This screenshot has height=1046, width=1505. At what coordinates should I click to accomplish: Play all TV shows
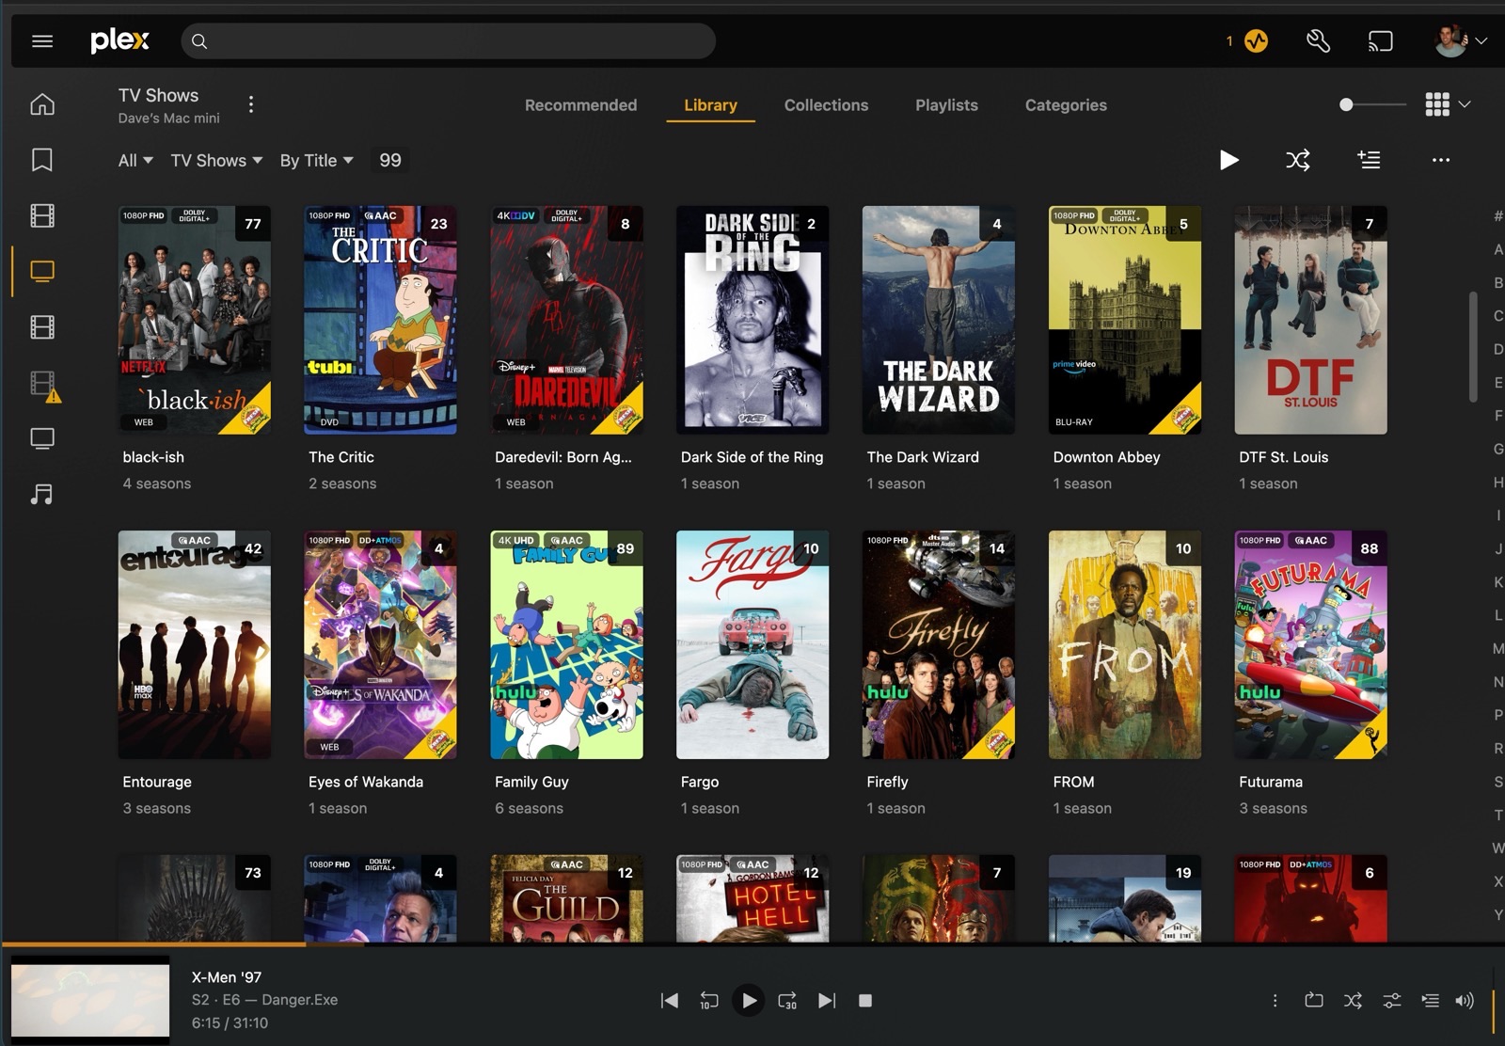pyautogui.click(x=1228, y=160)
